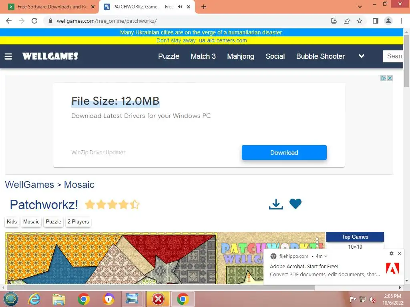Viewport: 410px width, 307px height.
Task: Open the Mahjong category
Action: (241, 56)
